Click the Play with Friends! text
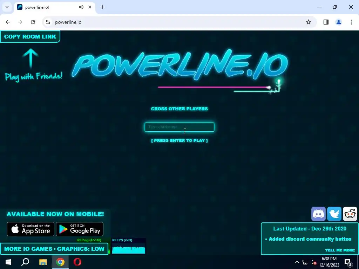The width and height of the screenshot is (359, 269). tap(33, 76)
